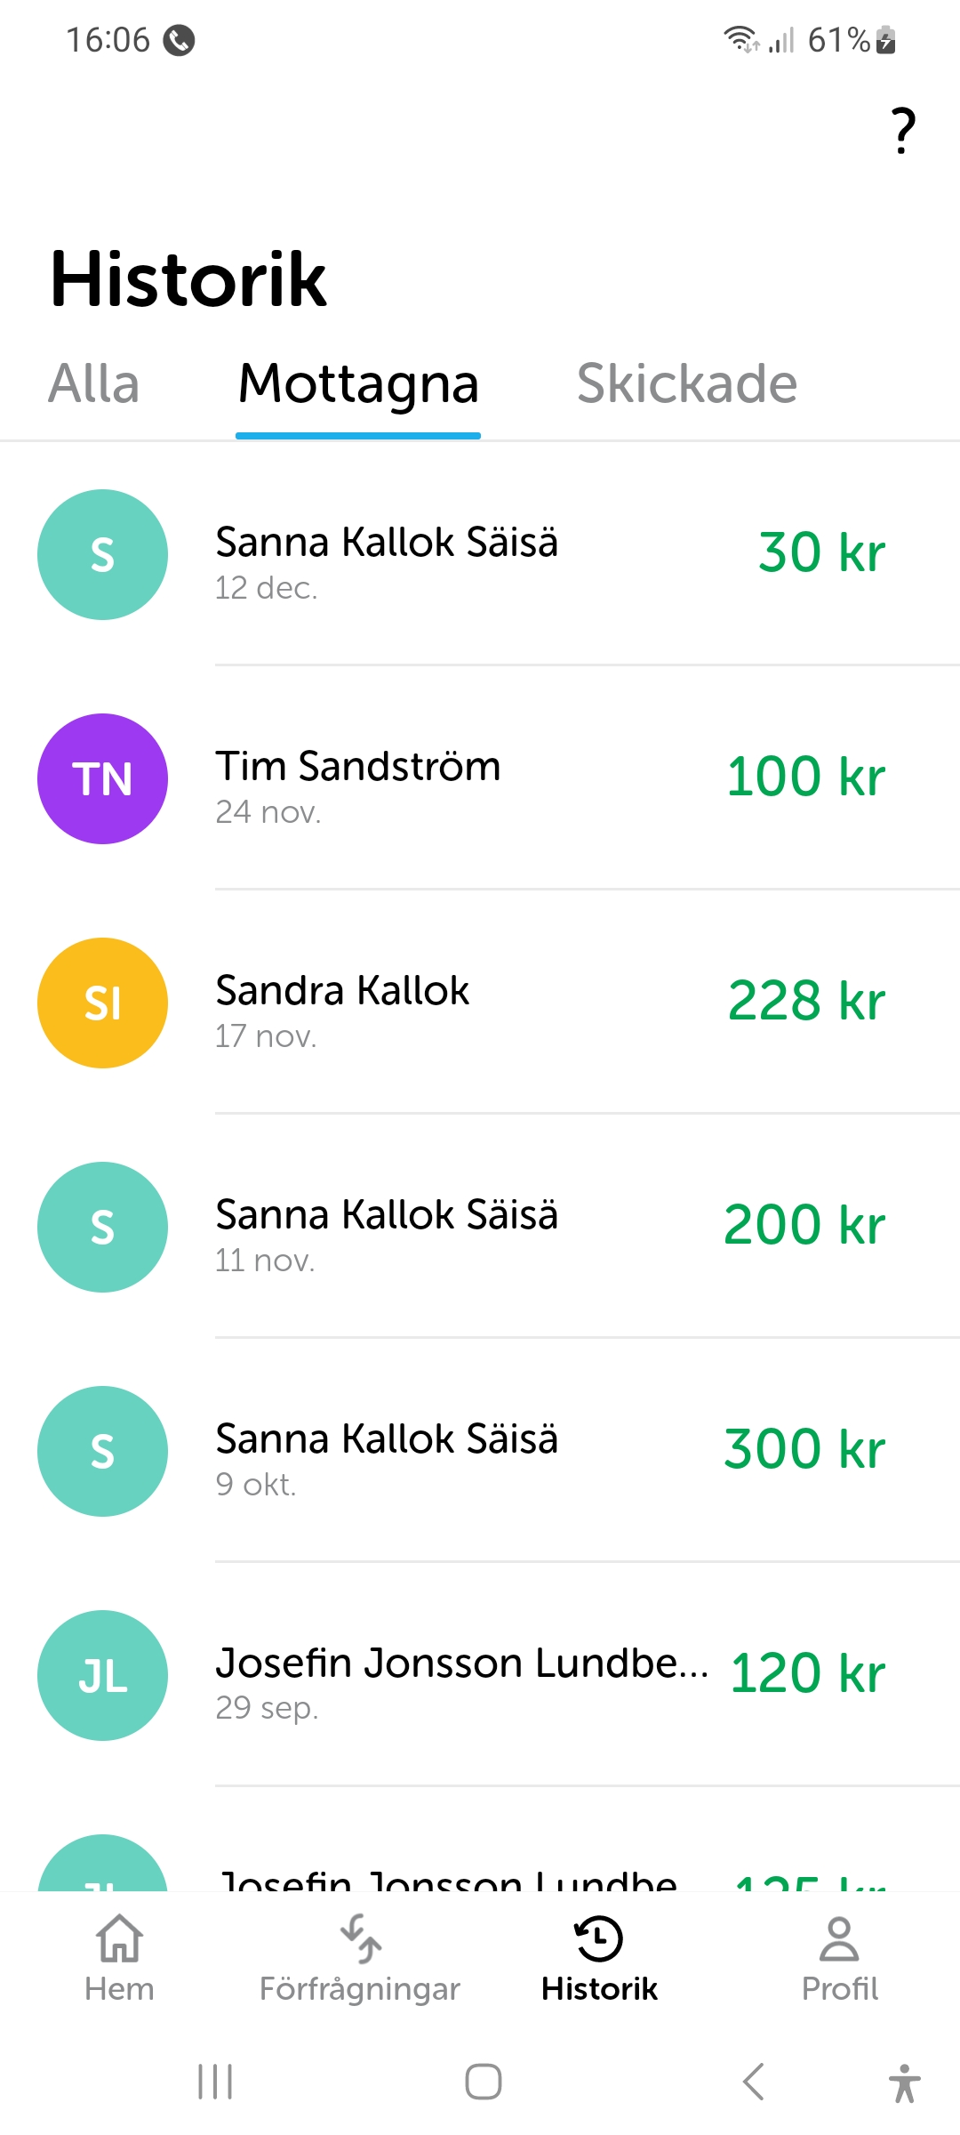Tap the JL avatar dated 29 sep.
The image size is (960, 2135).
point(102,1675)
